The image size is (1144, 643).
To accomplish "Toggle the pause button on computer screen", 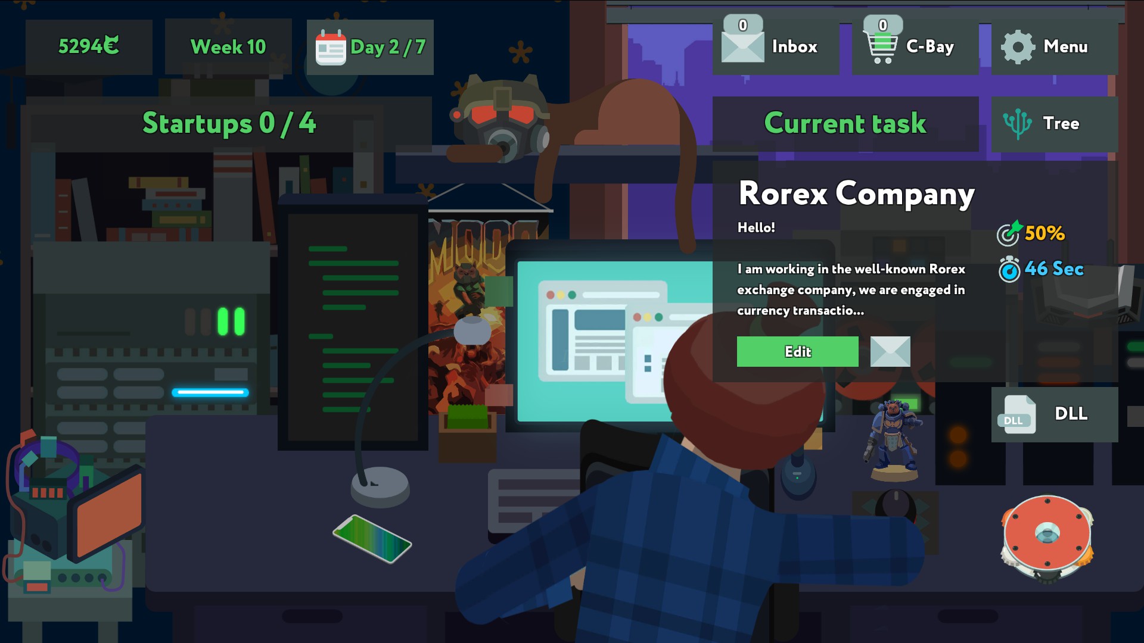I will click(x=230, y=319).
